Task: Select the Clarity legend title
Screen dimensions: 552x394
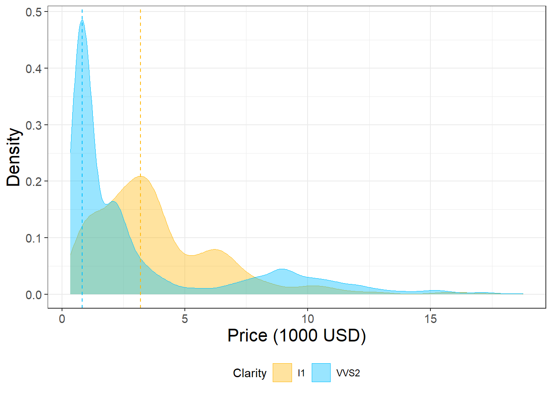Action: click(x=249, y=373)
